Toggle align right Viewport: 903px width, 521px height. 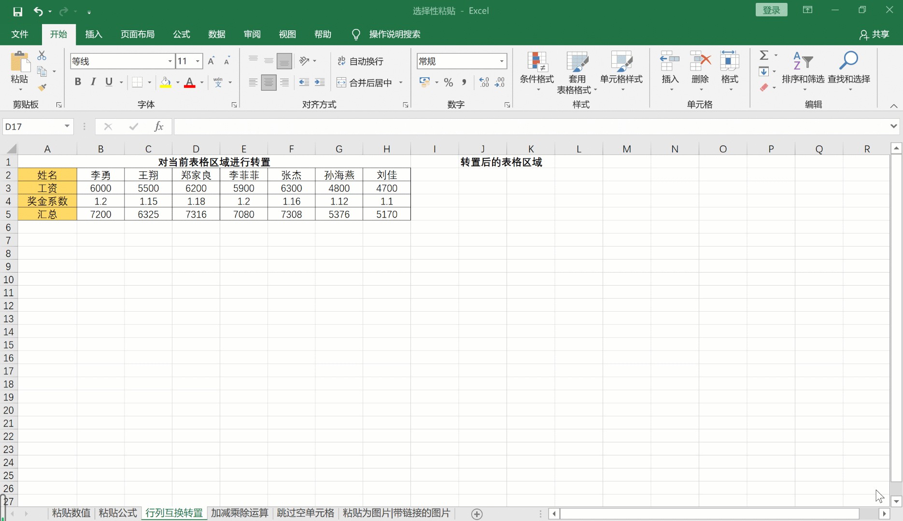284,82
